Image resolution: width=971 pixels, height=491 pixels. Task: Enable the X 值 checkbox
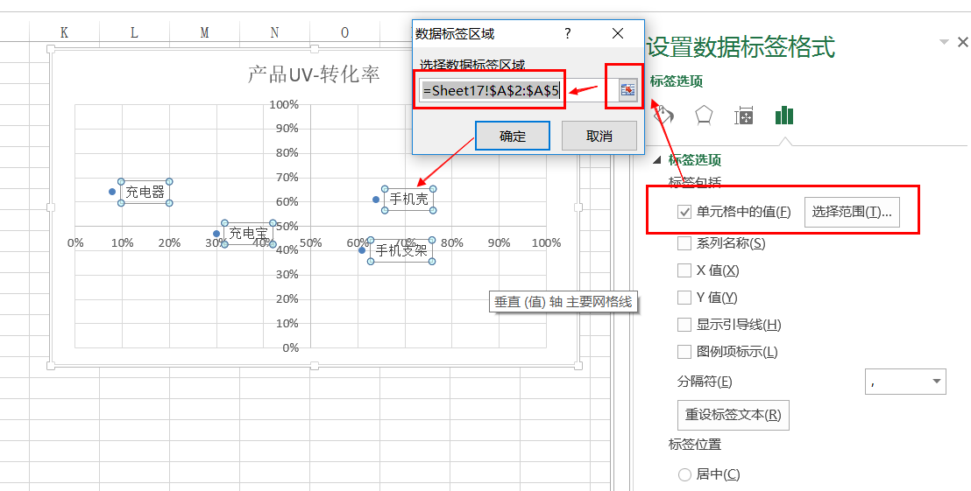tap(684, 270)
